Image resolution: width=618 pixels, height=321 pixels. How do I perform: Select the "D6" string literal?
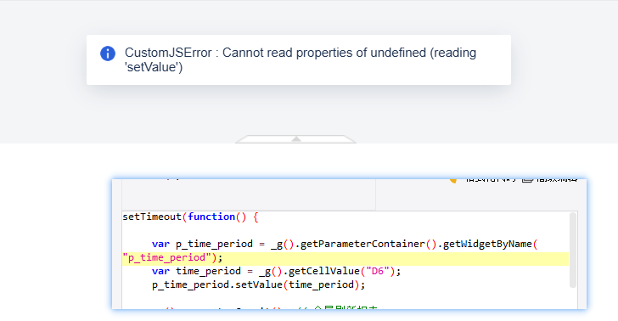click(x=378, y=271)
